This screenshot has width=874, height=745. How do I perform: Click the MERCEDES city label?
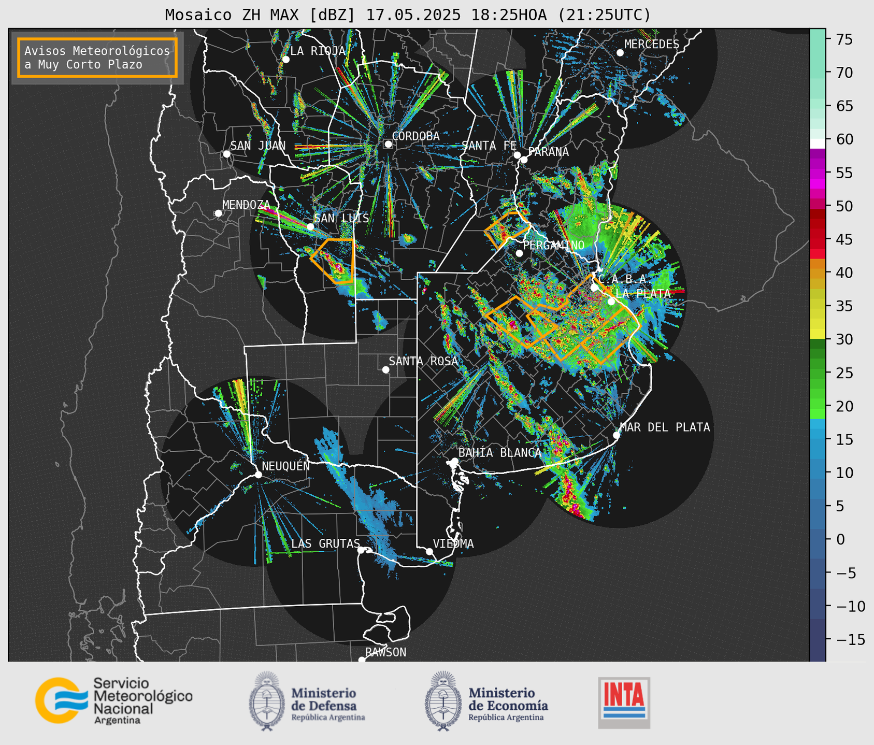(651, 45)
